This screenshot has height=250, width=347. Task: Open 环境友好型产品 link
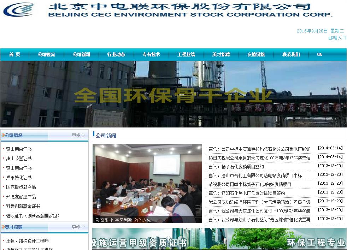[x=21, y=197]
